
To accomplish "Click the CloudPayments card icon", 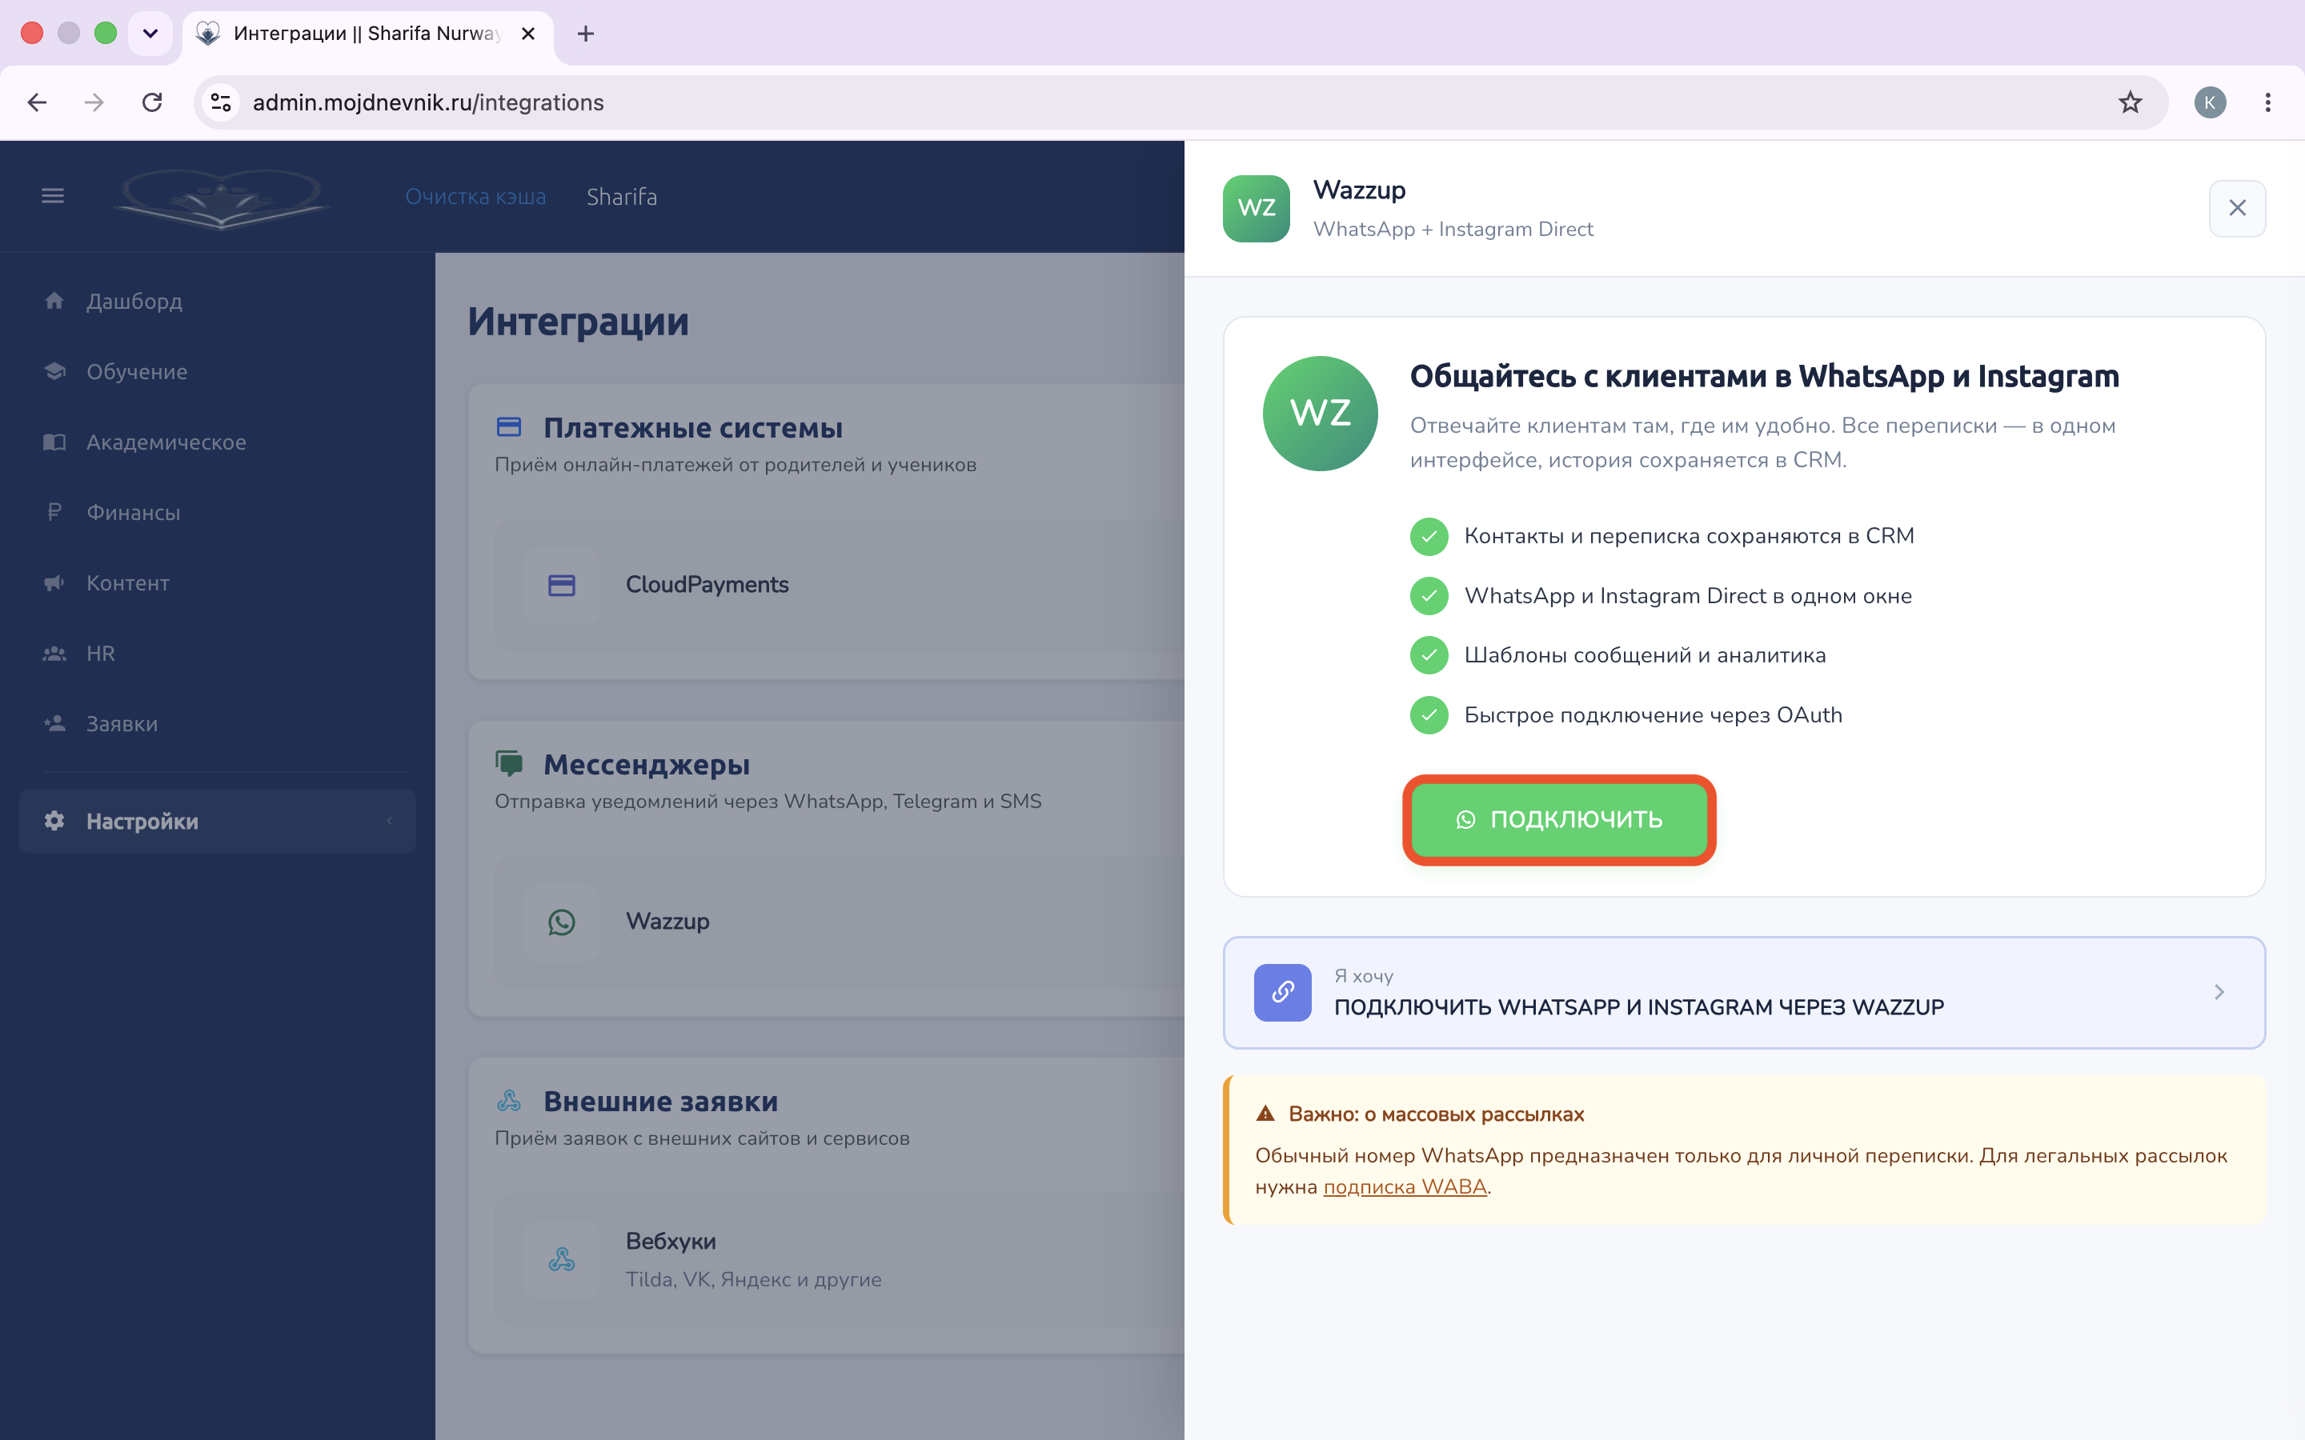I will 562,586.
